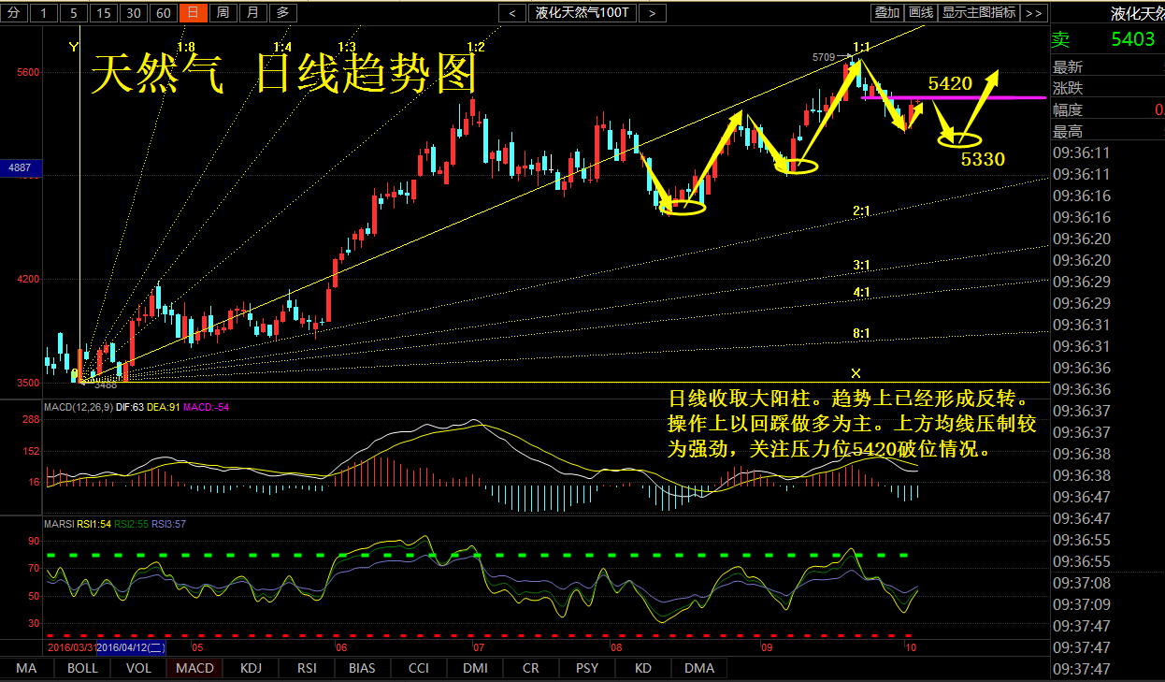Click the 涨跌 change row
The image size is (1165, 682).
(1108, 88)
